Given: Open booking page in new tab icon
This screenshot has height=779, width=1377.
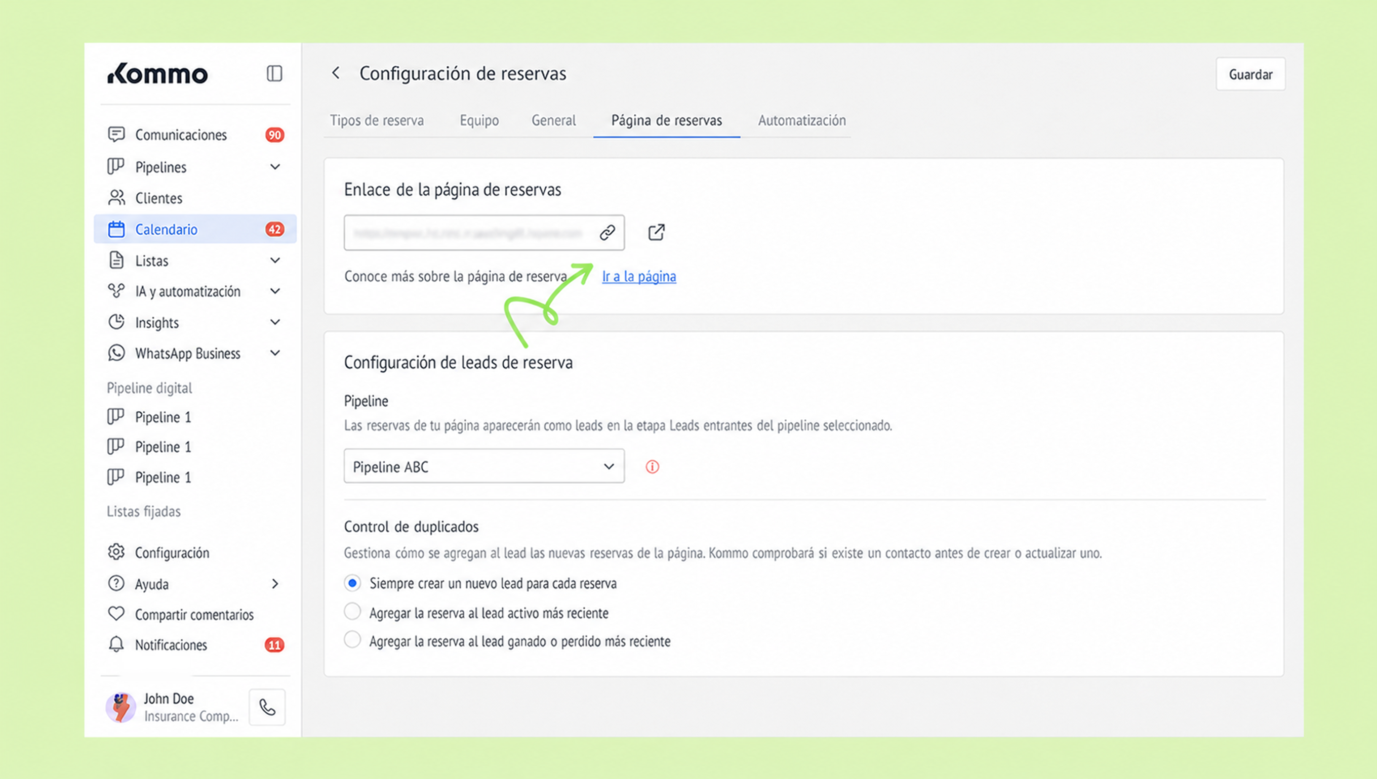Looking at the screenshot, I should click(657, 232).
